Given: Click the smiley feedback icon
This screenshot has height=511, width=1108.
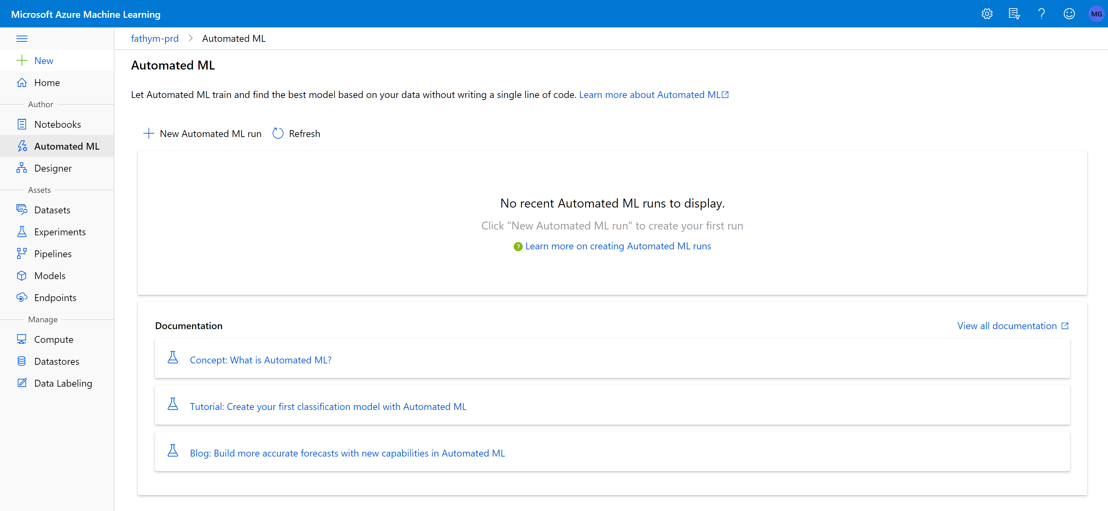Looking at the screenshot, I should click(1069, 14).
